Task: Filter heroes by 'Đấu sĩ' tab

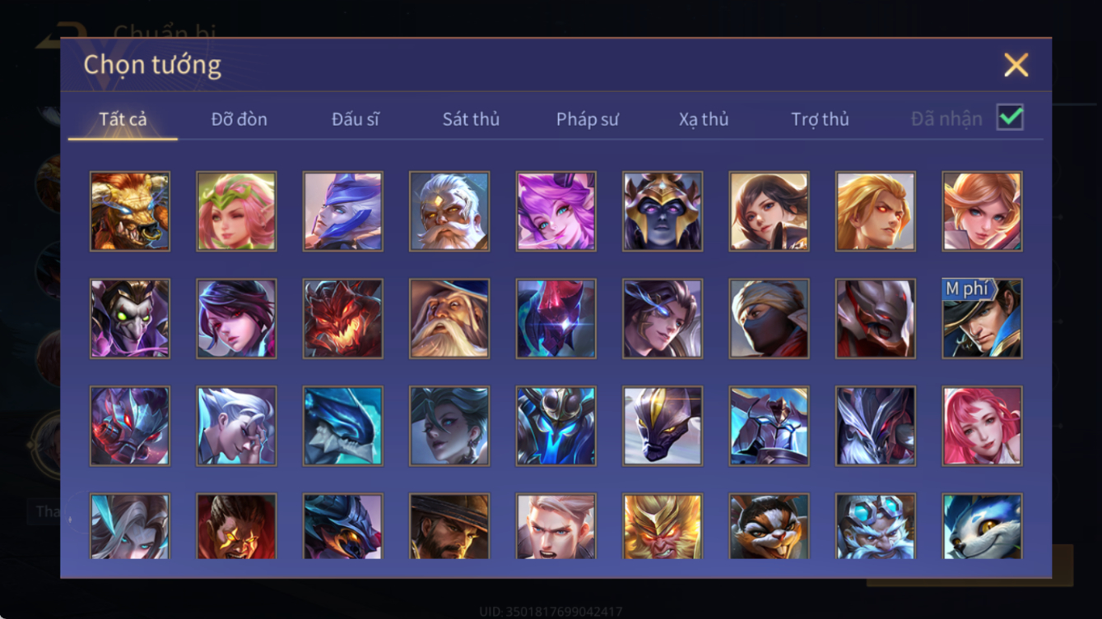Action: coord(355,119)
